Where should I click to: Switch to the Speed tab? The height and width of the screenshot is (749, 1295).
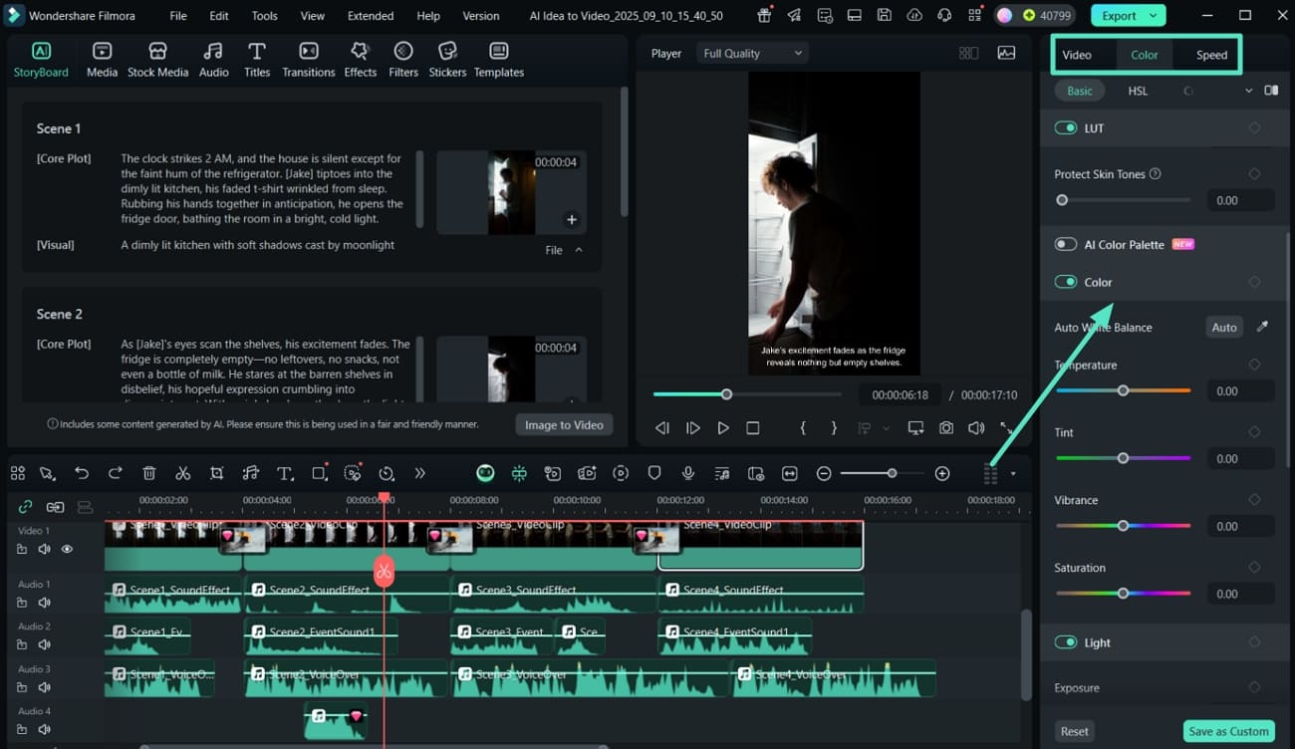[1211, 55]
